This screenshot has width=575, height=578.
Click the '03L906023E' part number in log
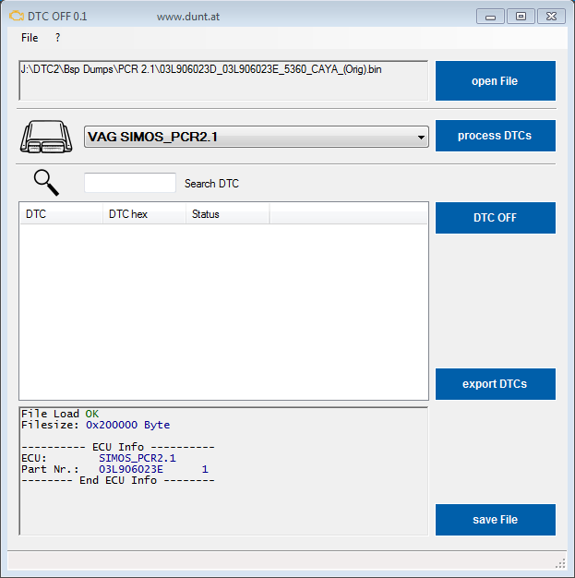131,469
